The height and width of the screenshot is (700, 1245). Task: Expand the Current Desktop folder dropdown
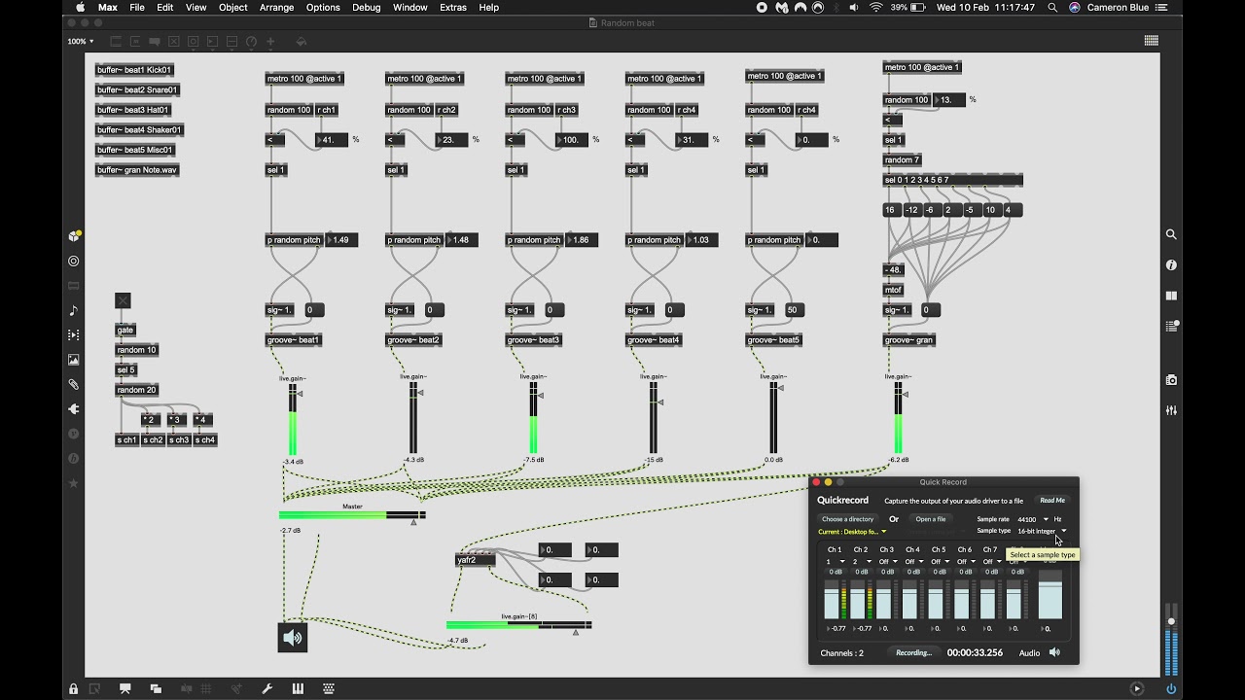[x=852, y=532]
